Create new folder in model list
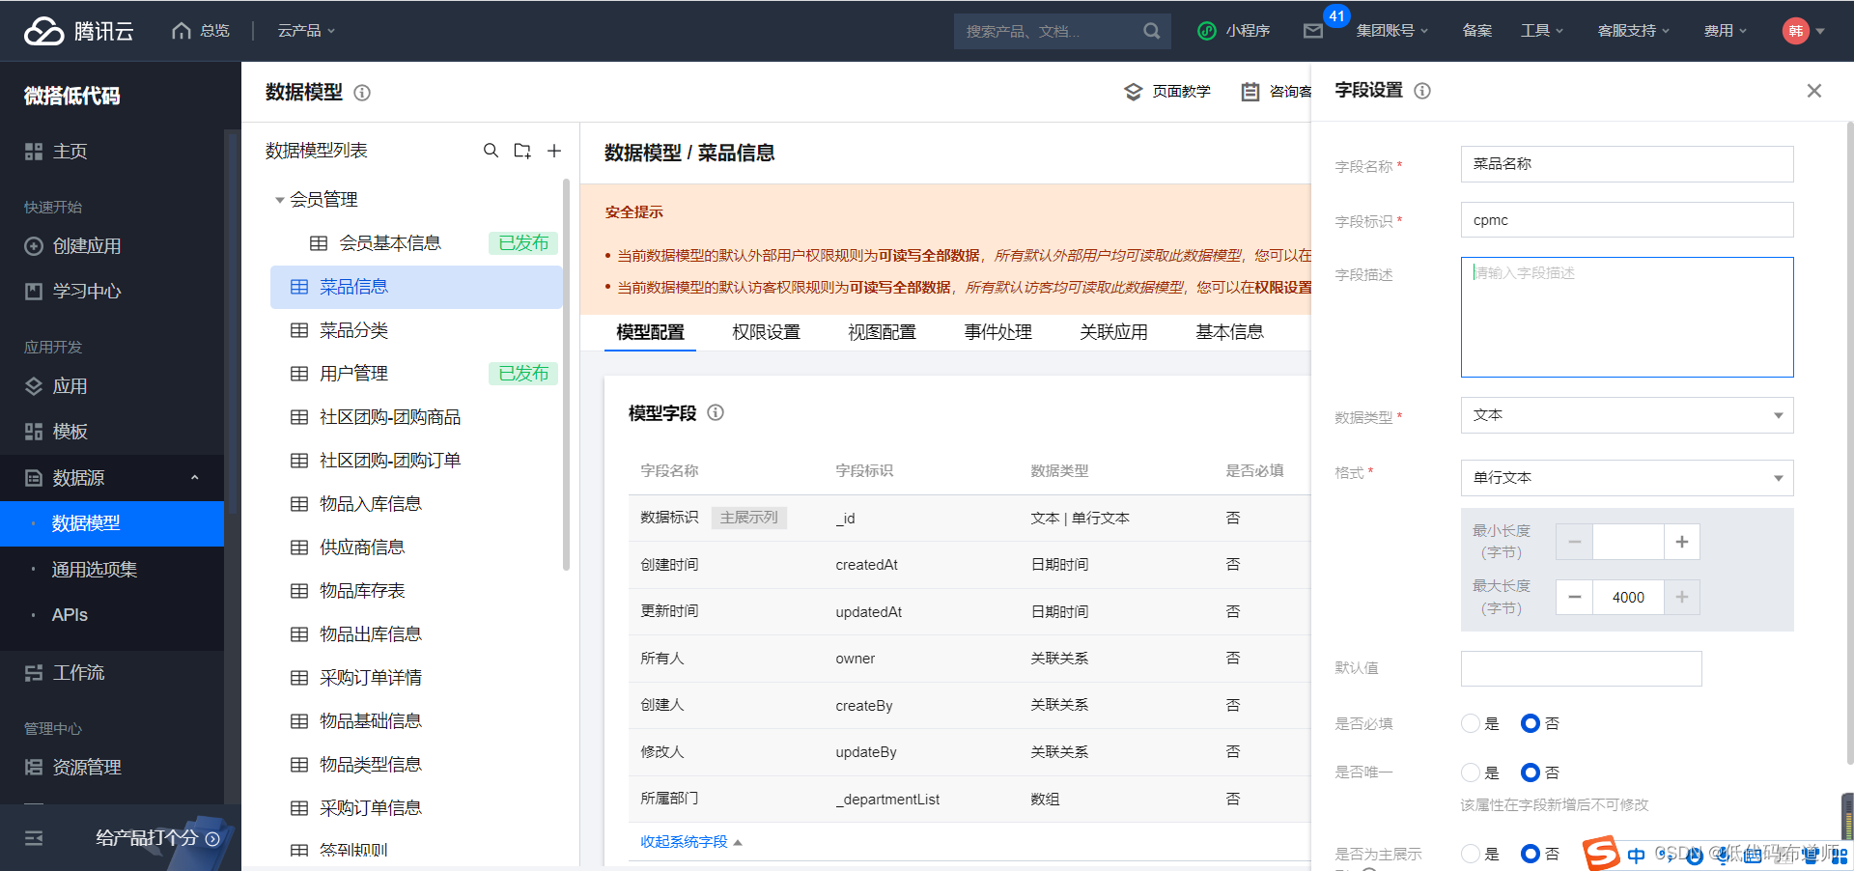The image size is (1854, 871). (522, 151)
